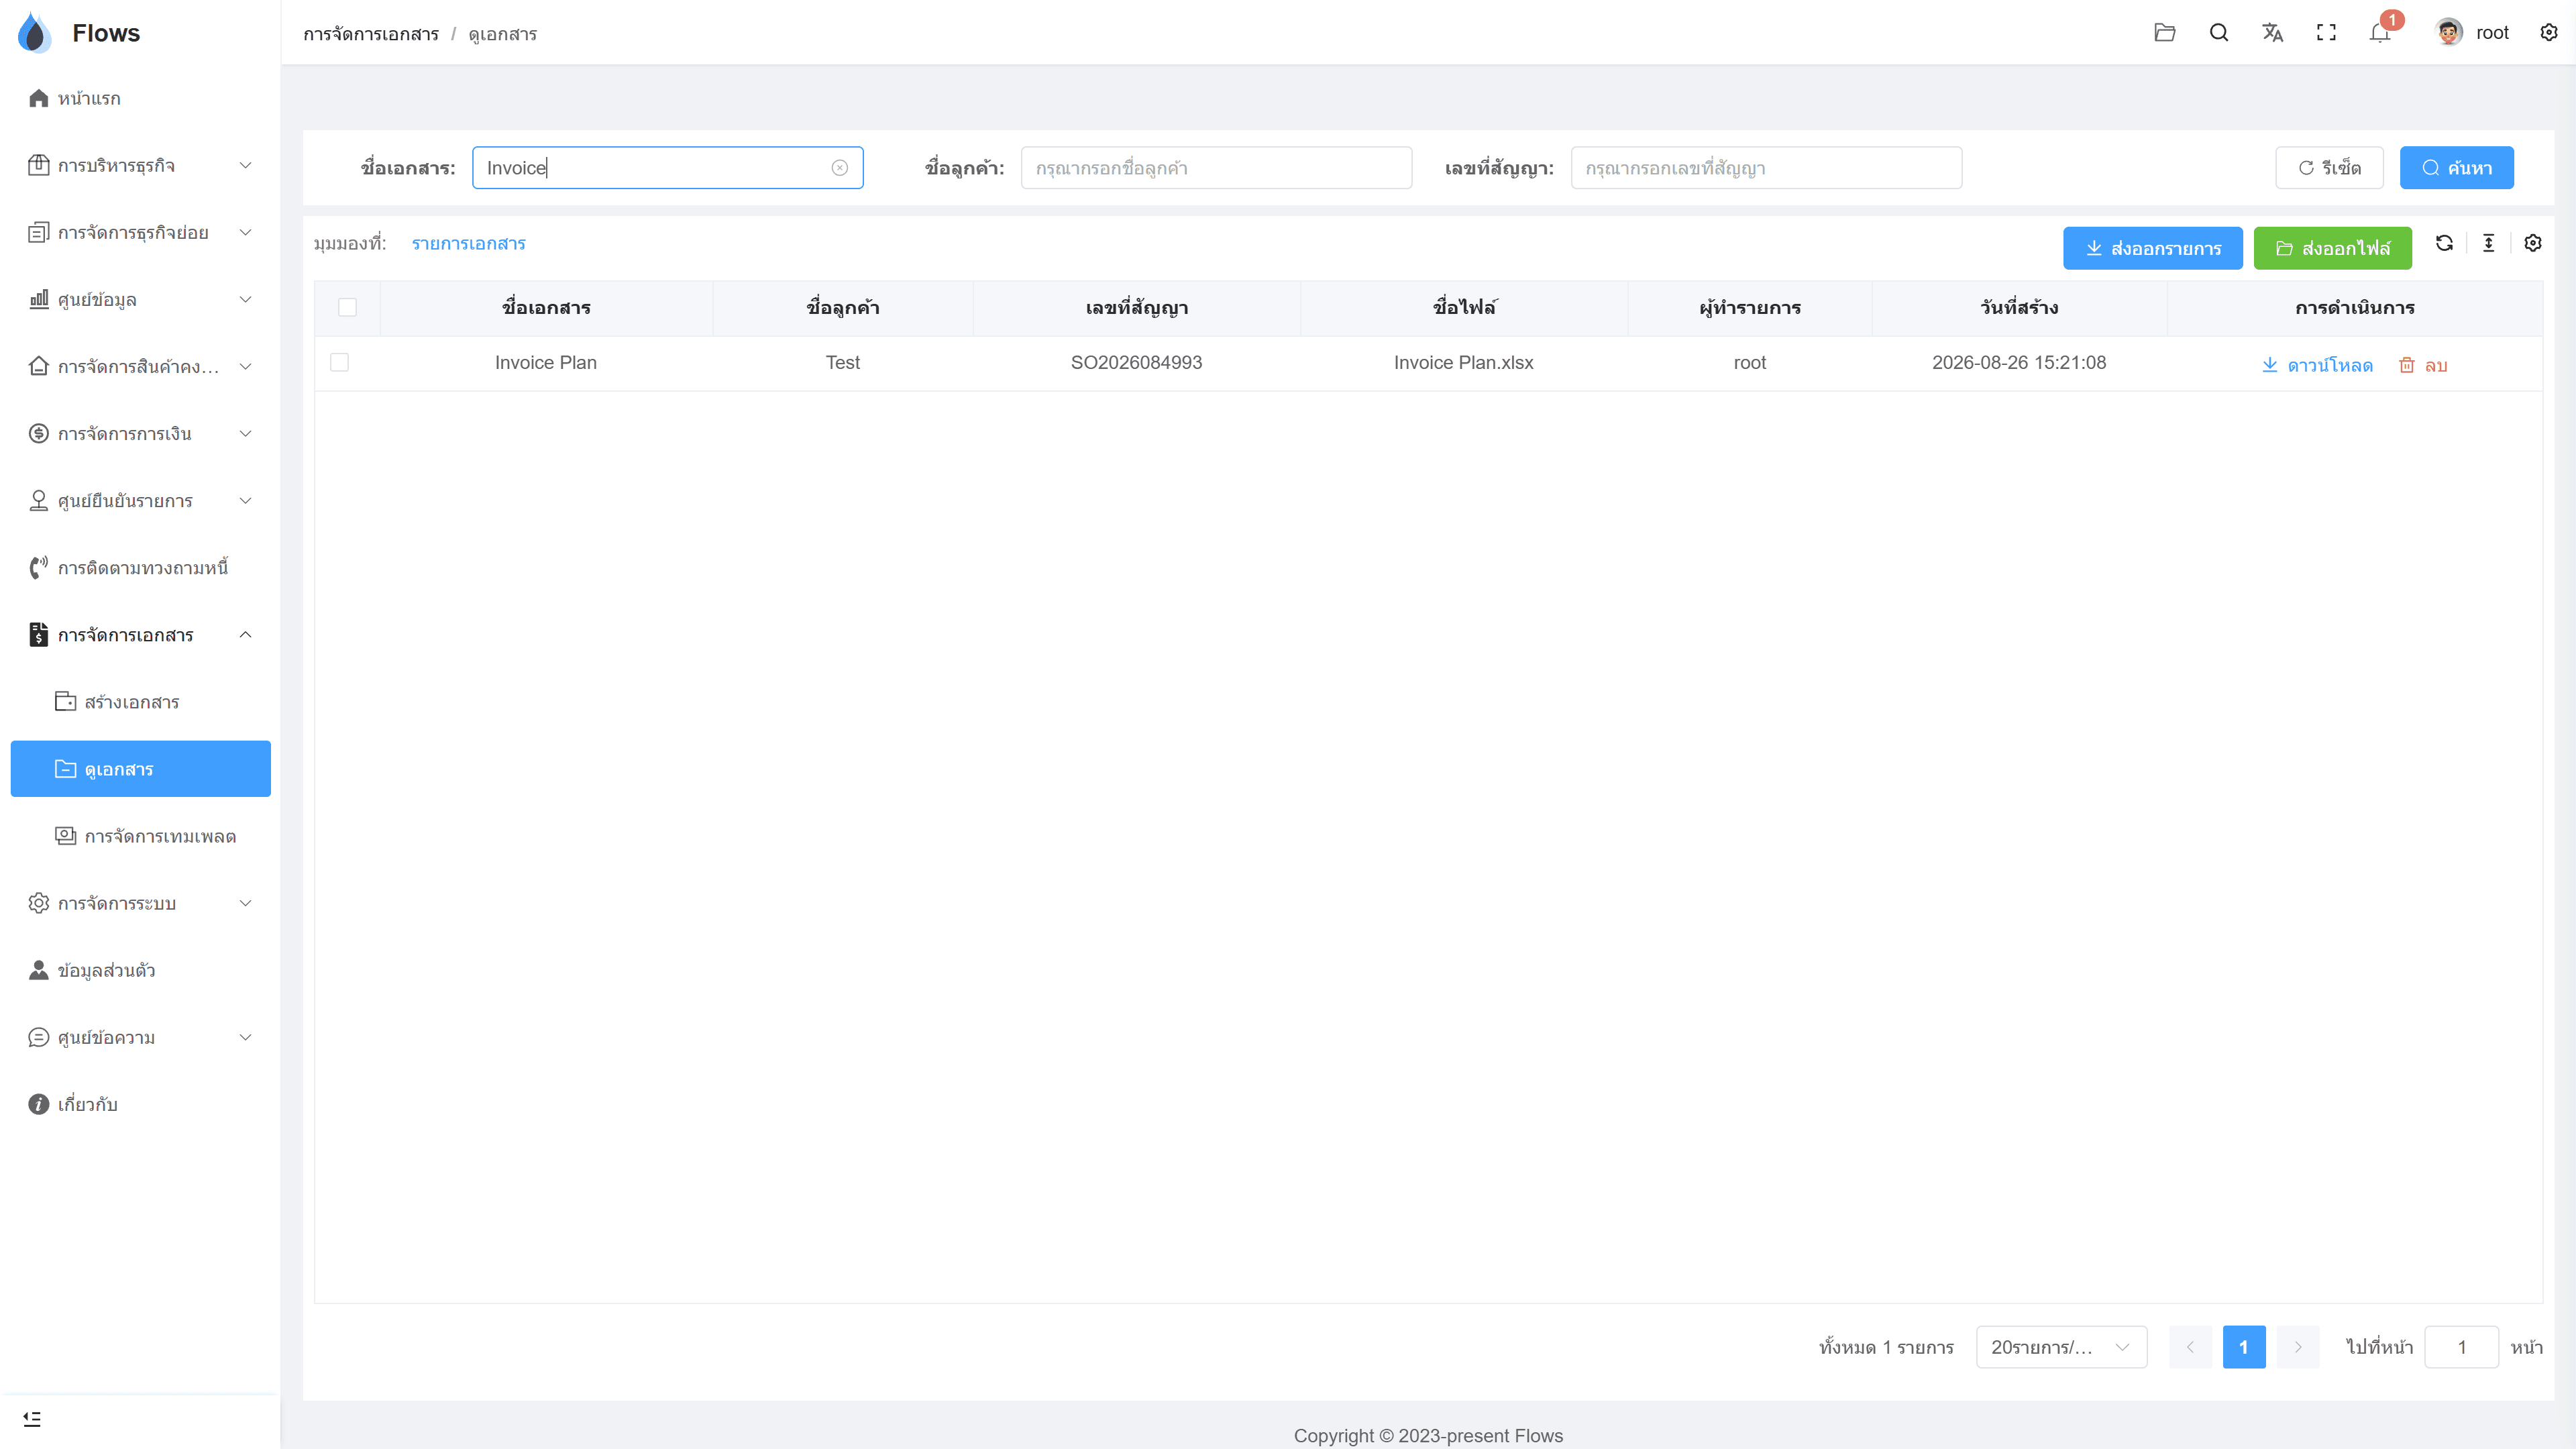Click การจัดการเอกสาร breadcrumb
The height and width of the screenshot is (1449, 2576).
[x=371, y=34]
